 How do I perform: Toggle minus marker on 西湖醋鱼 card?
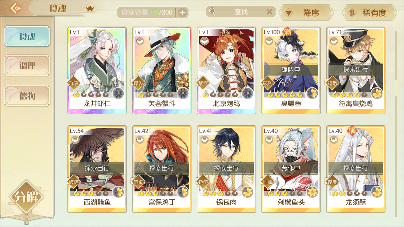pos(74,140)
